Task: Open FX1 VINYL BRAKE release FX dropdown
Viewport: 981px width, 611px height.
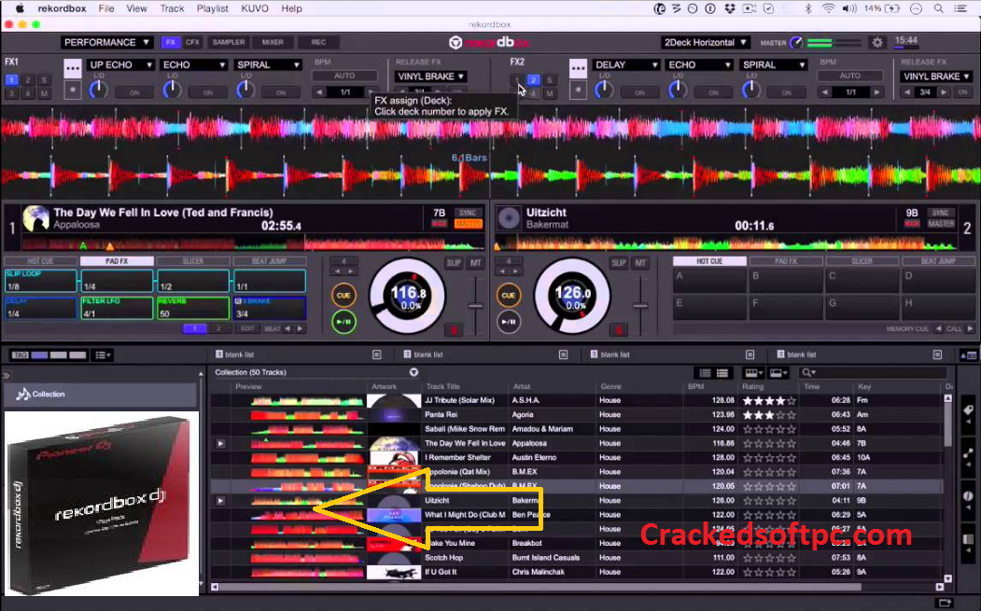Action: tap(431, 76)
